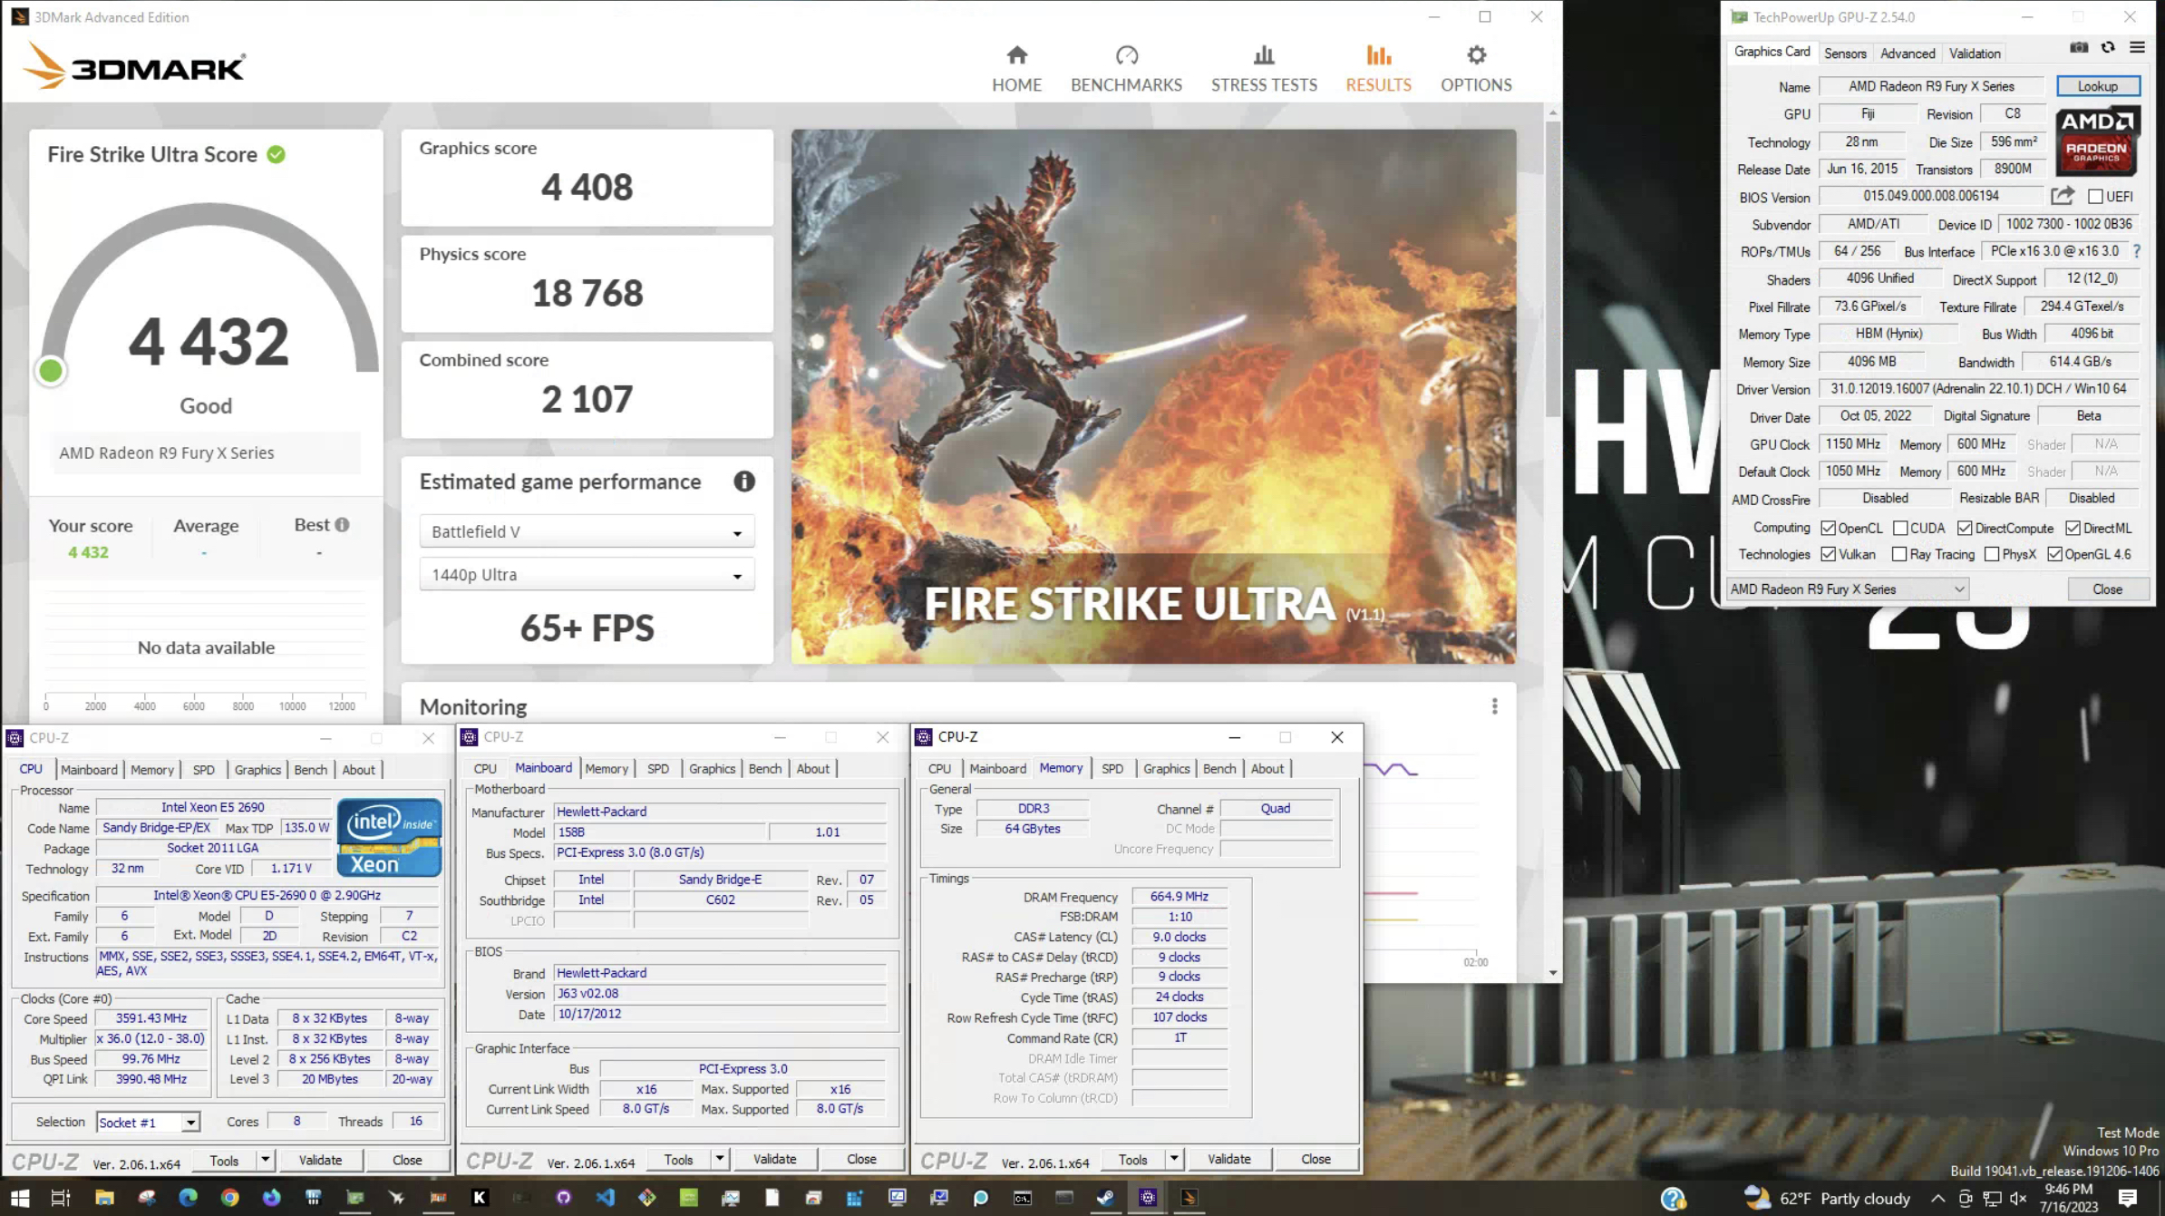The height and width of the screenshot is (1216, 2165).
Task: Click the 3DMark scrollbar down arrow
Action: (x=1553, y=973)
